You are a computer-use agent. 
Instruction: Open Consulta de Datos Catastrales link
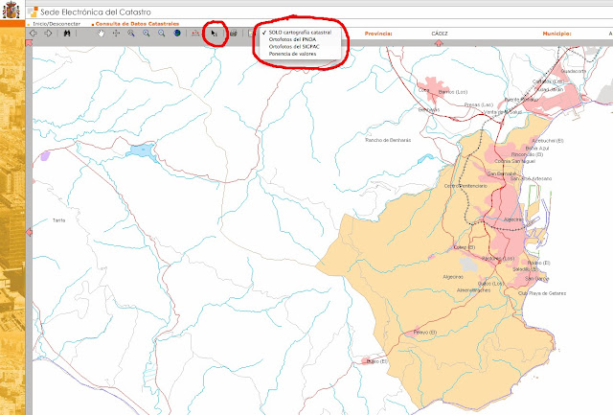[x=137, y=24]
